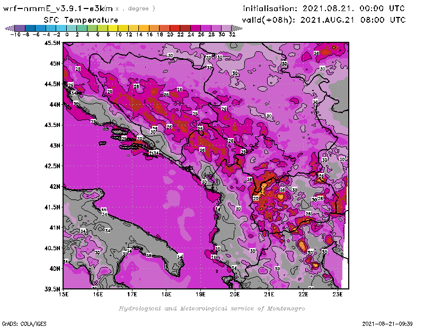Pick the cyan swatch above the -2 label
424x327 pixels.
tap(61, 28)
